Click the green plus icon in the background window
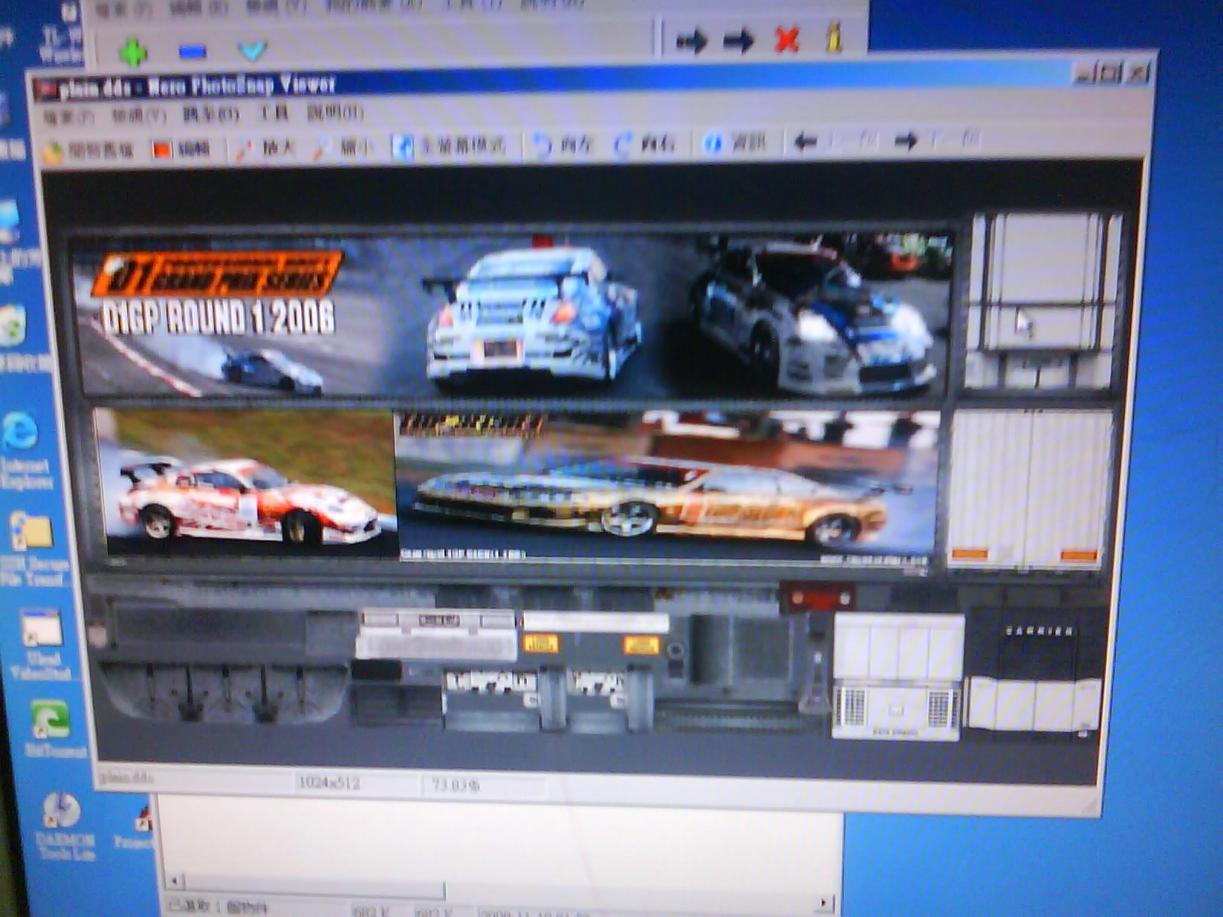 pos(134,52)
